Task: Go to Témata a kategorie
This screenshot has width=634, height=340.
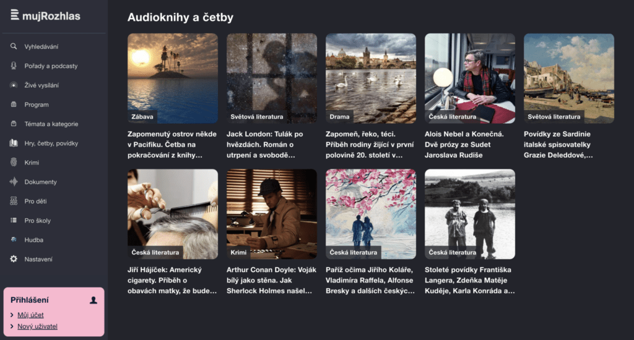Action: 51,124
